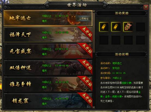Select the 福泽天下 activity entry
Image resolution: width=151 pixels, height=112 pixels.
pos(48,35)
